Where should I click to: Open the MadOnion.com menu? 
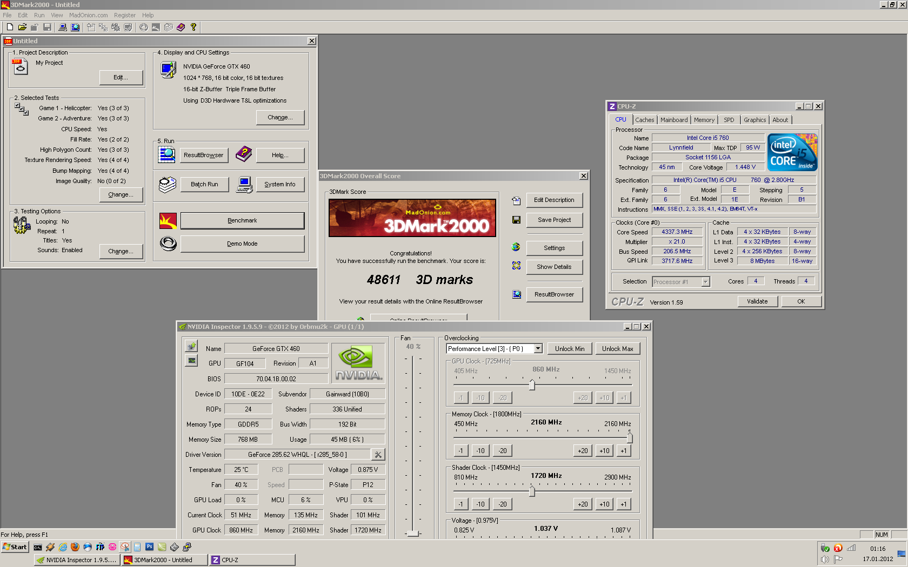click(x=89, y=15)
